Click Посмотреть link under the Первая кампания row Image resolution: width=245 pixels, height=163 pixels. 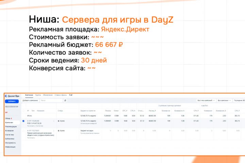31,138
